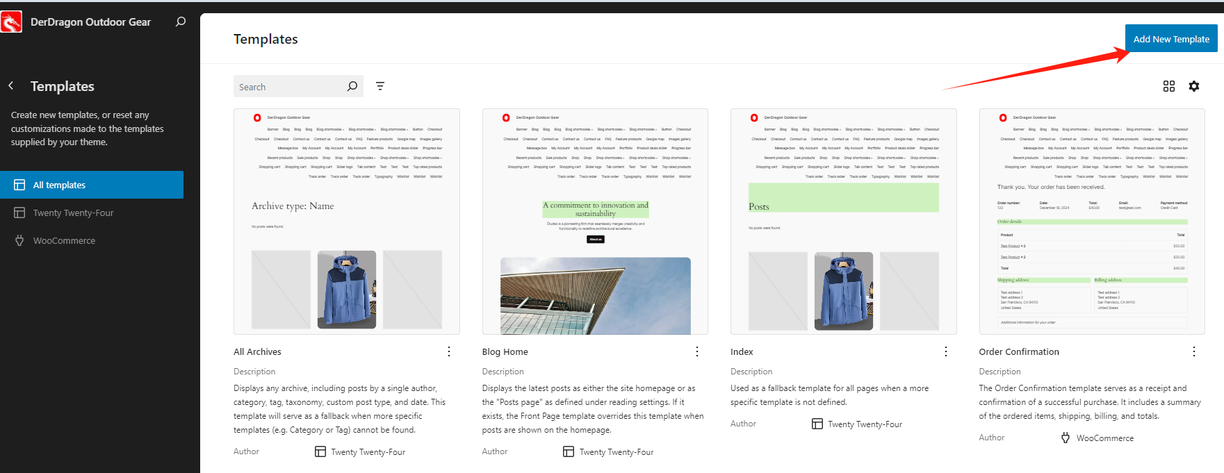The width and height of the screenshot is (1224, 473).
Task: Open actions menu for Order Confirmation
Action: coord(1194,351)
